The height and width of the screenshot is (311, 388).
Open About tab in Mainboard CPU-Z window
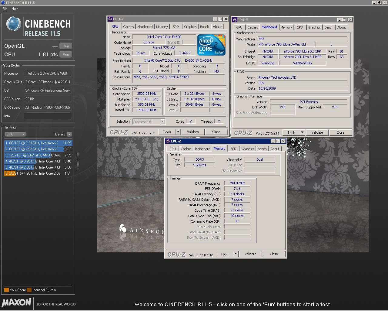pyautogui.click(x=342, y=27)
